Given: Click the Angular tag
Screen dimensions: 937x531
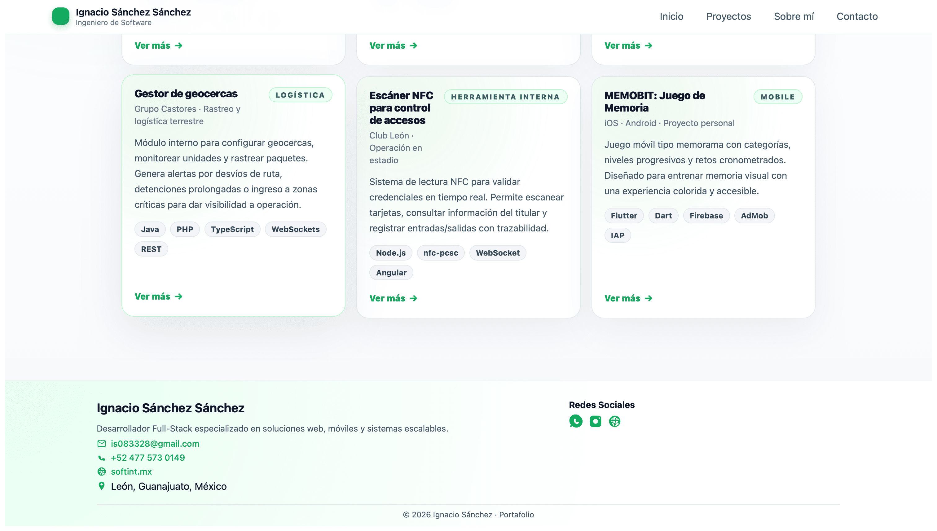Looking at the screenshot, I should (391, 273).
